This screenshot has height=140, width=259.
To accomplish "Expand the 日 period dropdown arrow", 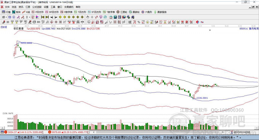I will (x=6, y=17).
